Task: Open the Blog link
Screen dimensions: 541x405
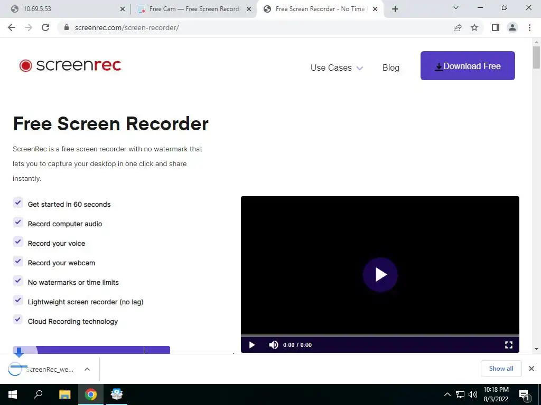Action: tap(390, 68)
